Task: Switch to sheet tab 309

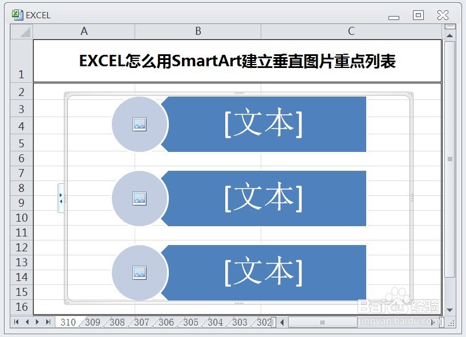Action: pyautogui.click(x=92, y=322)
